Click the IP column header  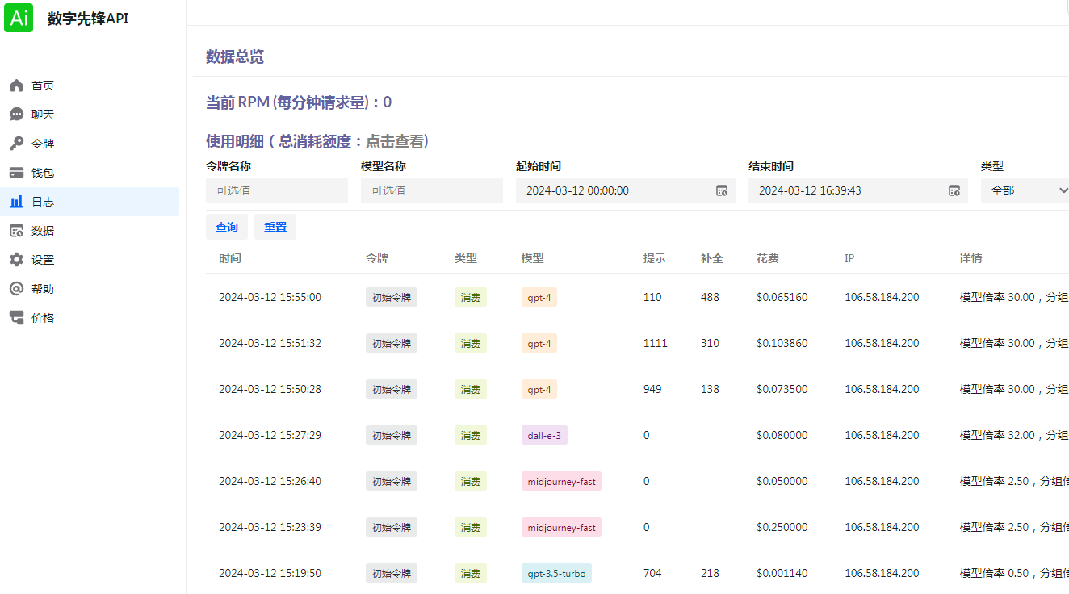(x=849, y=258)
